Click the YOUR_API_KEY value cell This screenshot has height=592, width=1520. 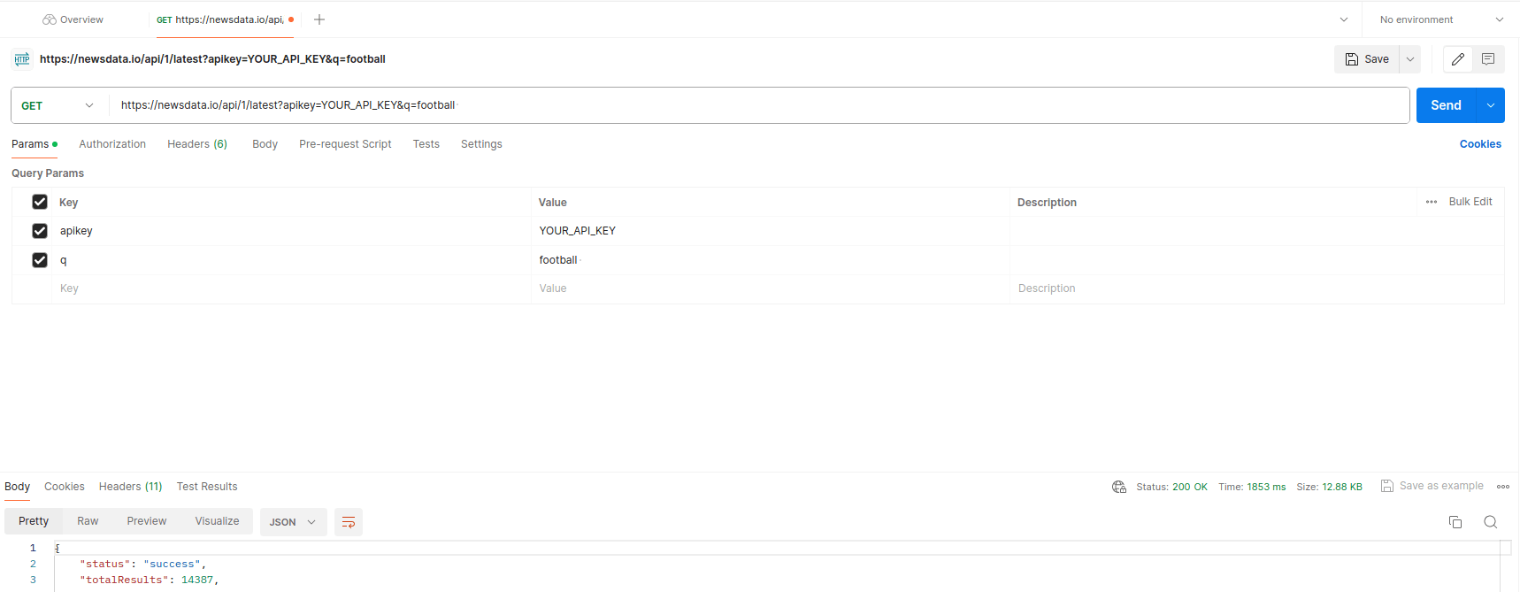click(770, 231)
